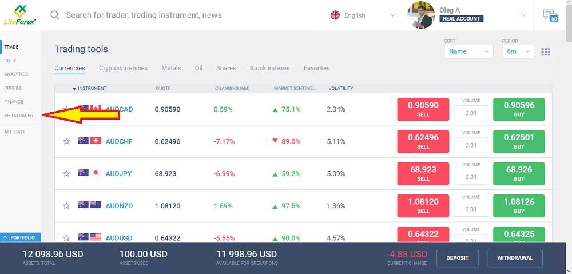Expand the account menu chevron

(523, 15)
